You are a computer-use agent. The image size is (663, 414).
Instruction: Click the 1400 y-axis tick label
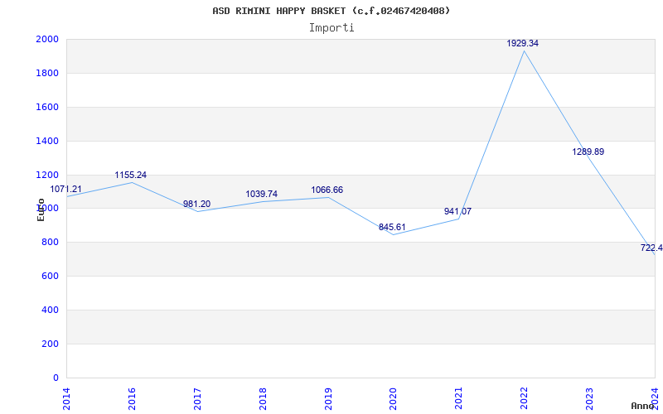pos(47,141)
